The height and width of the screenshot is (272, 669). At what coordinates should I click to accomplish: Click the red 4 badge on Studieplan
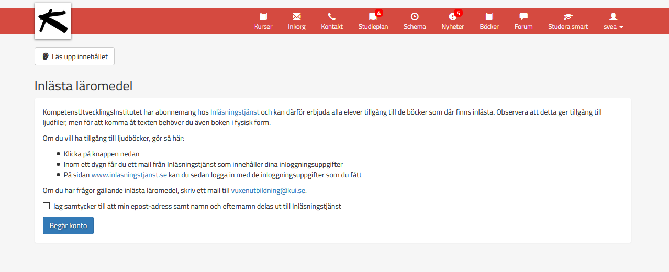[379, 13]
